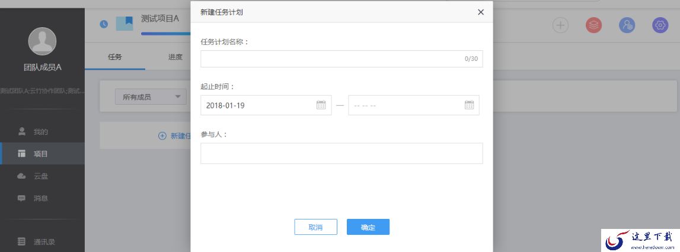Click the 参与人 input box
680x252 pixels.
tap(341, 153)
